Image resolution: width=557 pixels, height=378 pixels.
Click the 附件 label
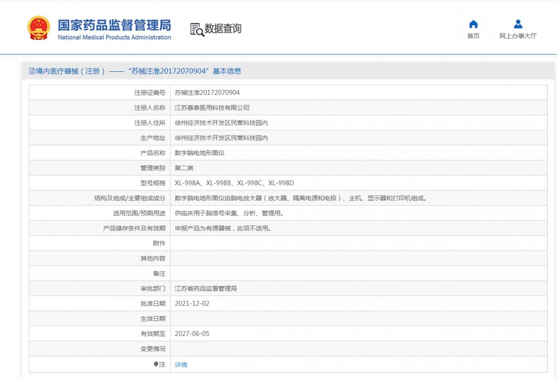(x=159, y=243)
